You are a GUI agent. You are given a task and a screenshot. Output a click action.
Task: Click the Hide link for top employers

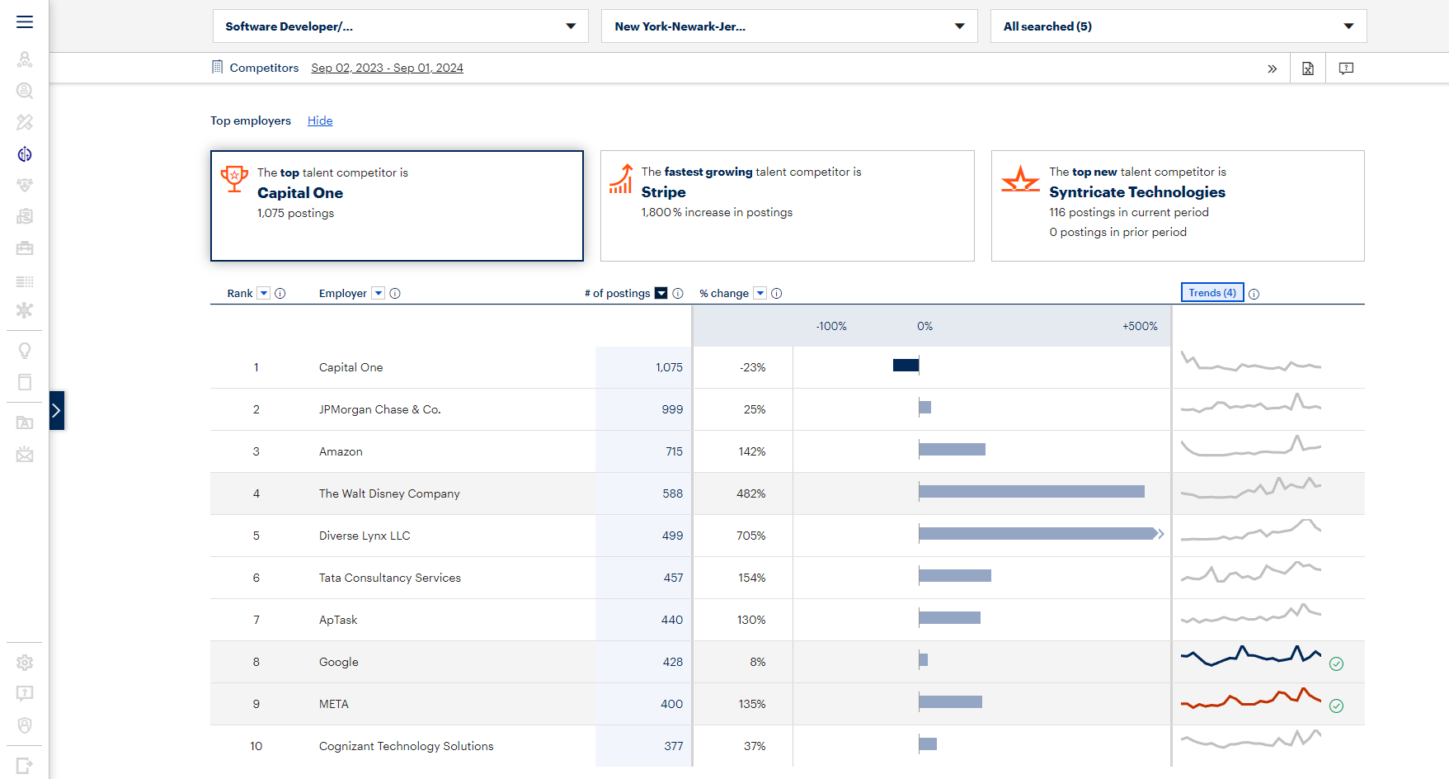(x=320, y=120)
